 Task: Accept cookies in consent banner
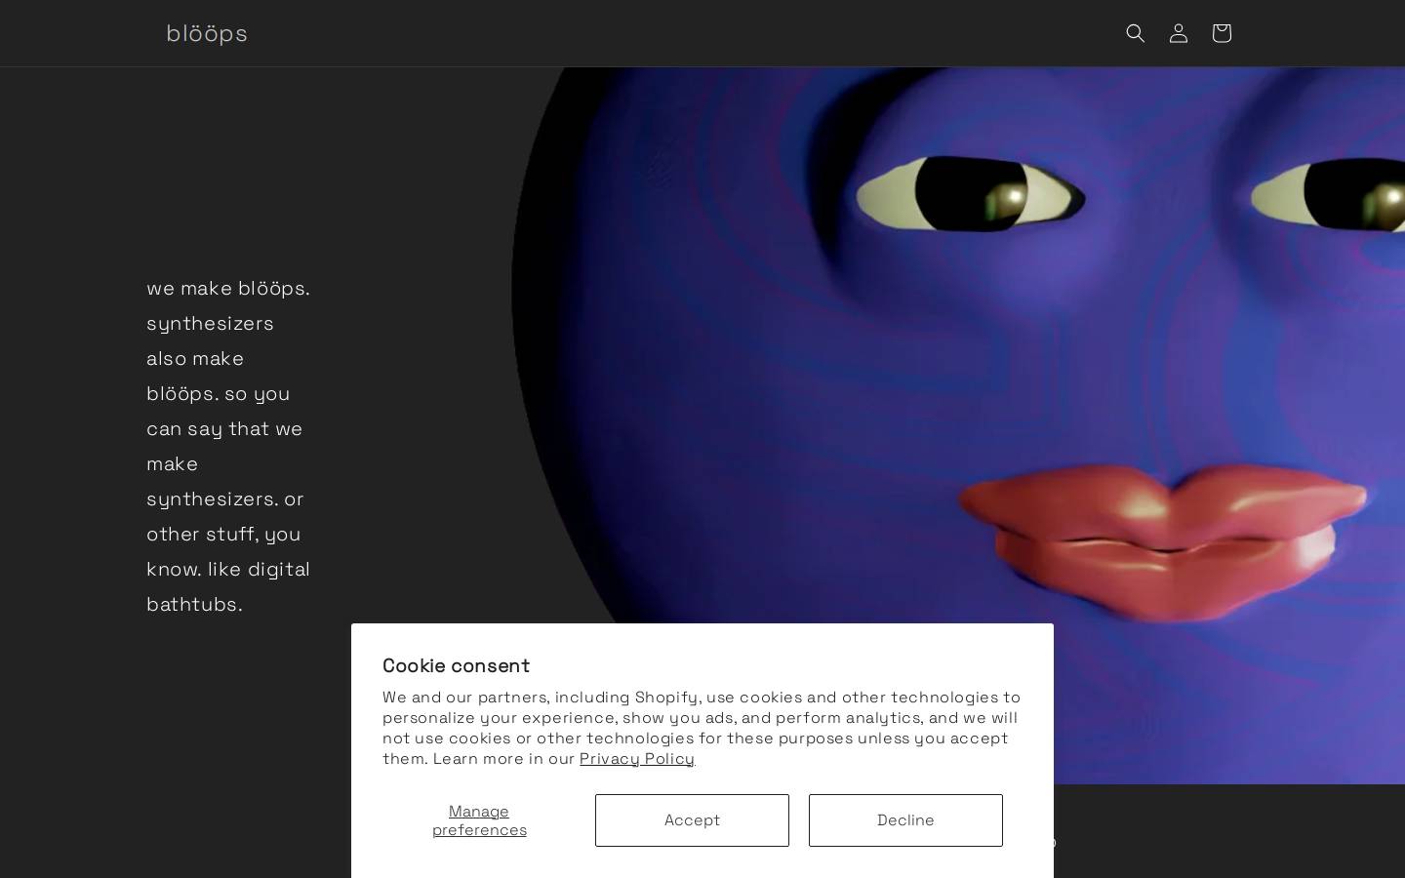pyautogui.click(x=692, y=820)
